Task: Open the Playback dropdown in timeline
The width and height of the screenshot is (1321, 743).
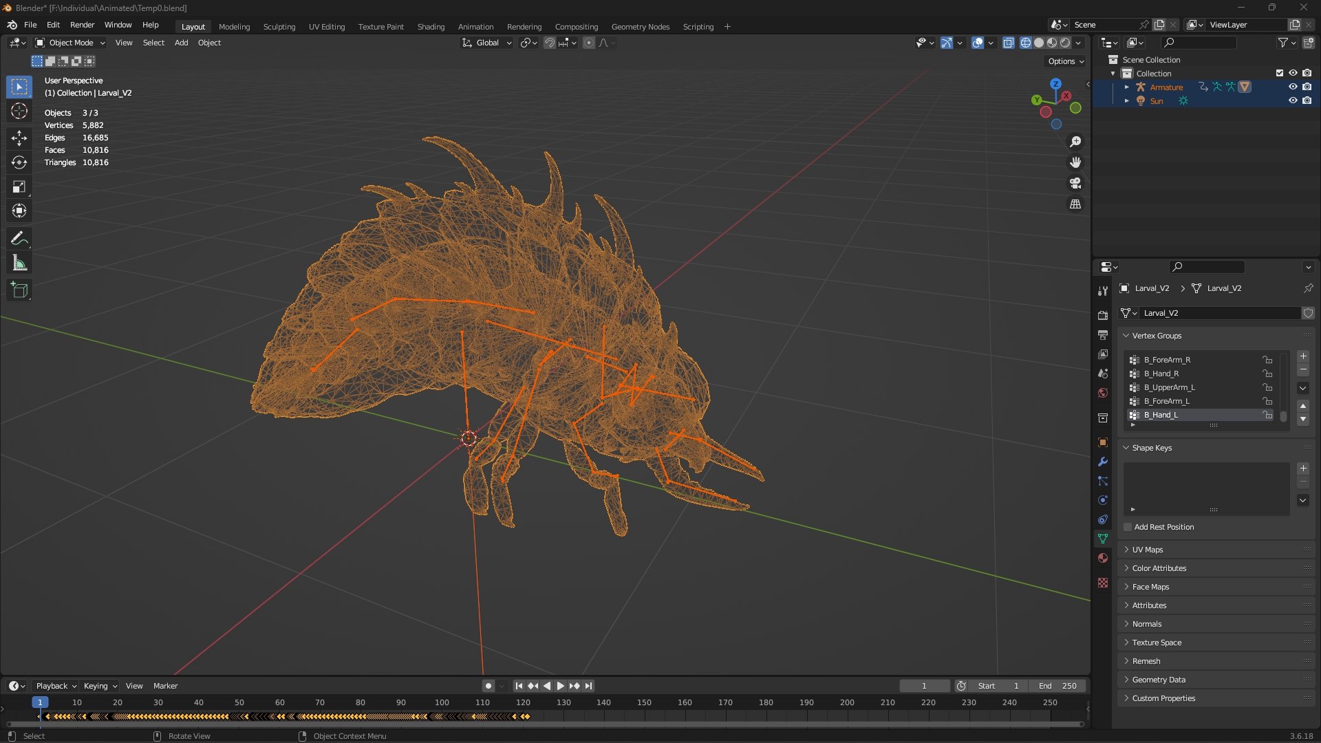Action: click(x=56, y=686)
